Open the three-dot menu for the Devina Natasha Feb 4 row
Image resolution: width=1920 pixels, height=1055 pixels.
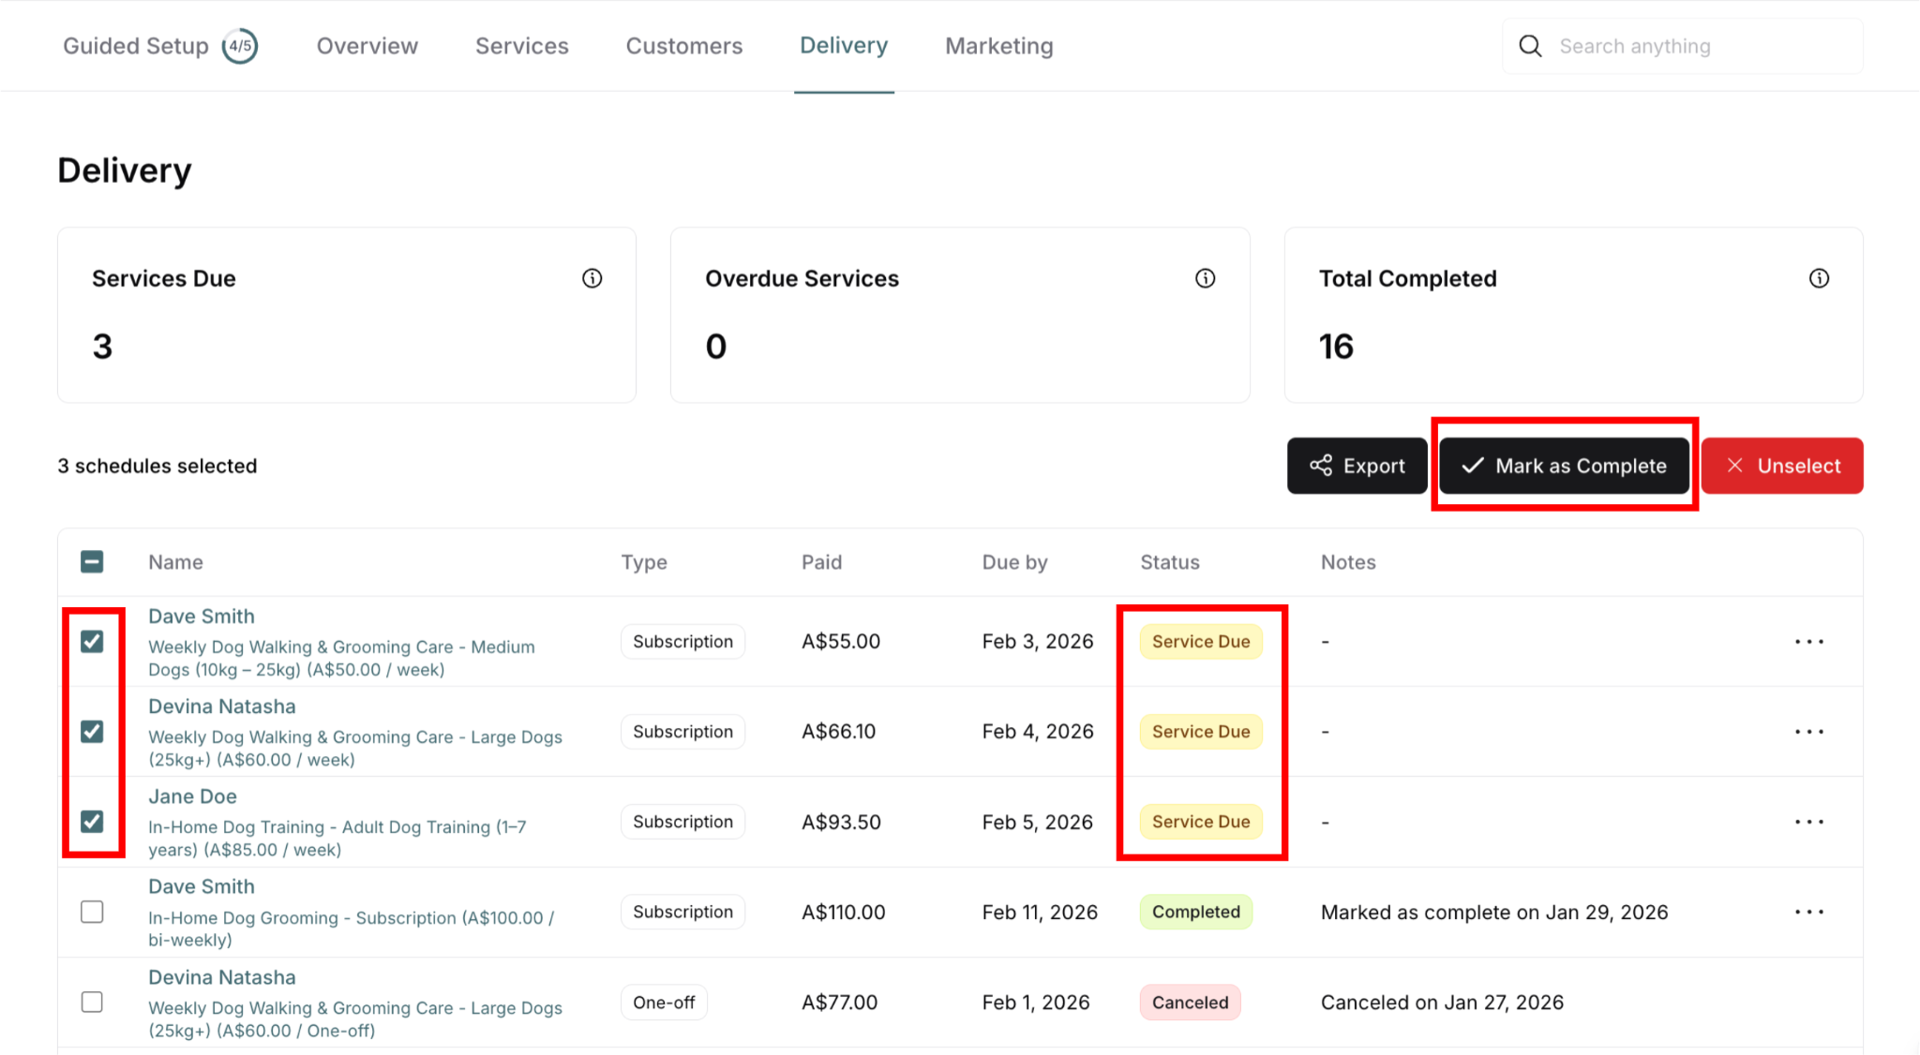coord(1808,732)
